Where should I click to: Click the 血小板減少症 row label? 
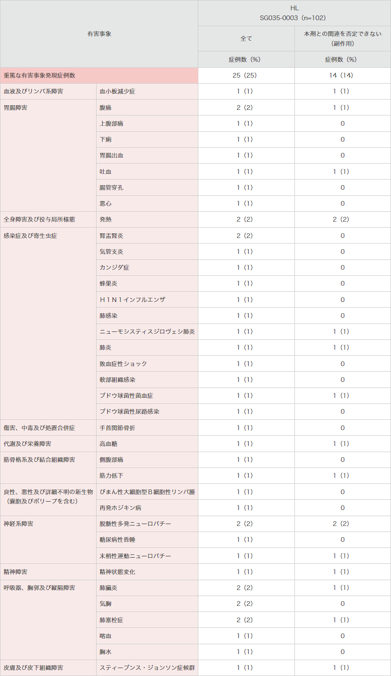tap(147, 92)
